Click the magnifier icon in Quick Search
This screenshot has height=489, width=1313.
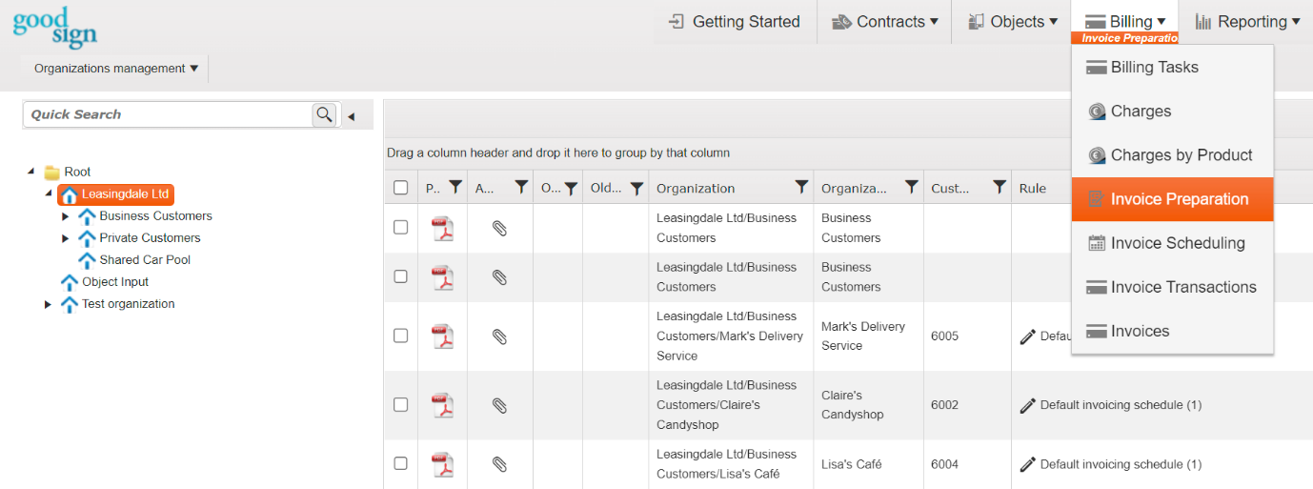[325, 114]
